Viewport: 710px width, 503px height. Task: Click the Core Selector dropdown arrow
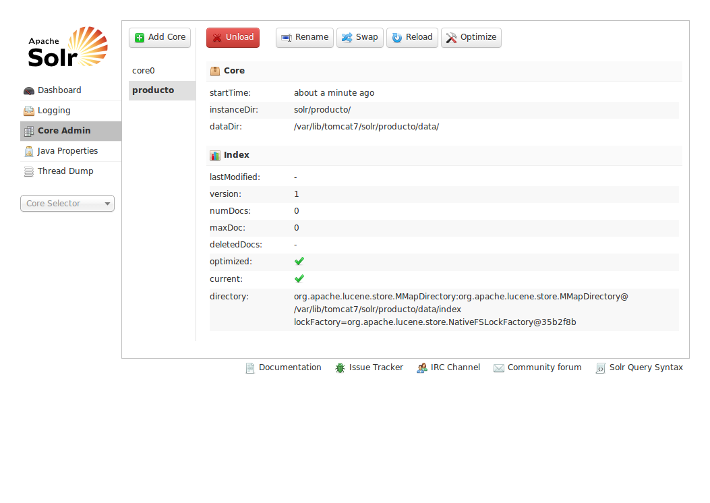pyautogui.click(x=107, y=204)
